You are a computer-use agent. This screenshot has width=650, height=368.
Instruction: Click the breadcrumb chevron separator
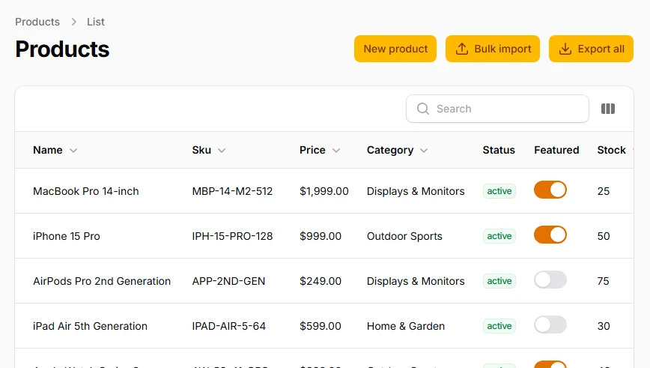coord(74,22)
